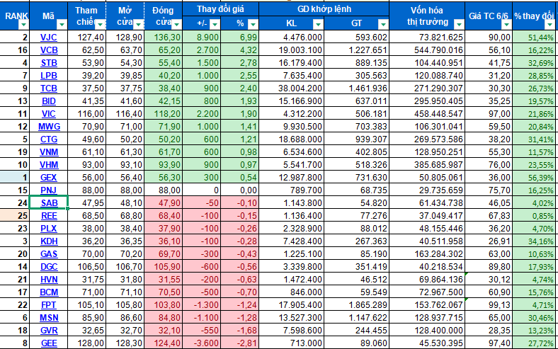Screen dimensions: 558x349
Task: Select BCM volume 846.000
Action: [x=292, y=292]
